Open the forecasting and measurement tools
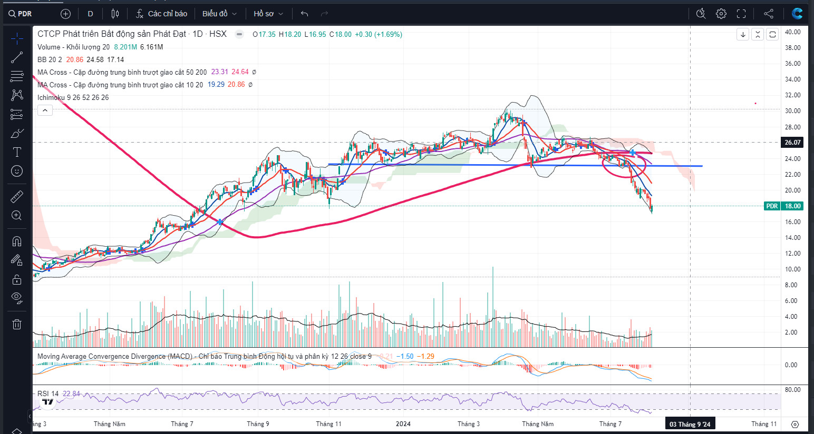814x434 pixels. click(17, 114)
